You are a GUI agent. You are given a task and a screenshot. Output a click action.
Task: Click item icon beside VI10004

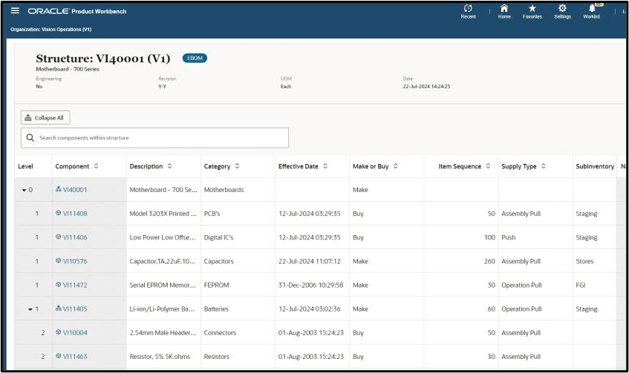coord(58,332)
